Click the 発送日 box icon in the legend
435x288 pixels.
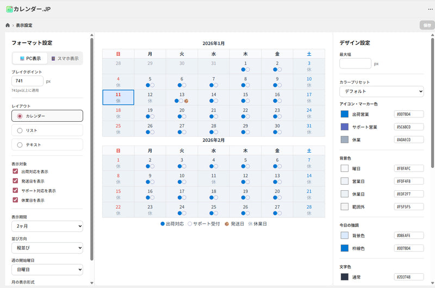[x=227, y=223]
